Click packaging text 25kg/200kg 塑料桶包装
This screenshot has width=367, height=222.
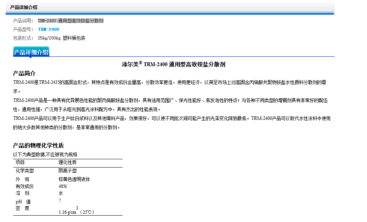coord(61,38)
